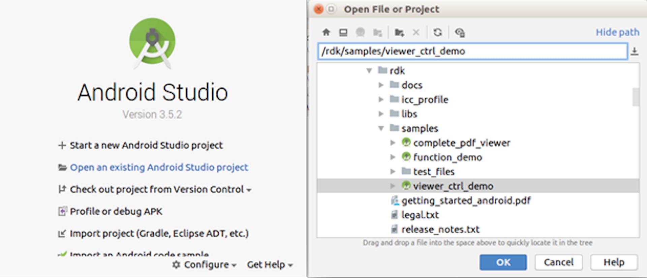647x278 pixels.
Task: Select the docs folder
Action: click(412, 85)
